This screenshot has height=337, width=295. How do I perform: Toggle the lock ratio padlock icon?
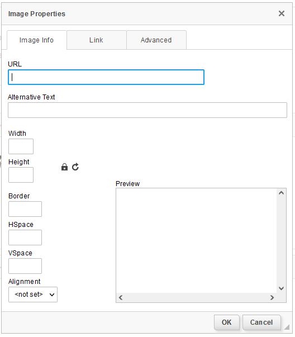tap(64, 167)
